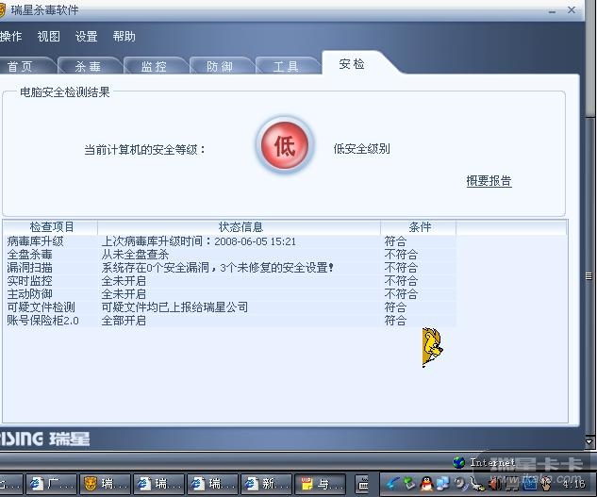This screenshot has width=597, height=497.
Task: Click the taskbar clock
Action: [x=573, y=484]
